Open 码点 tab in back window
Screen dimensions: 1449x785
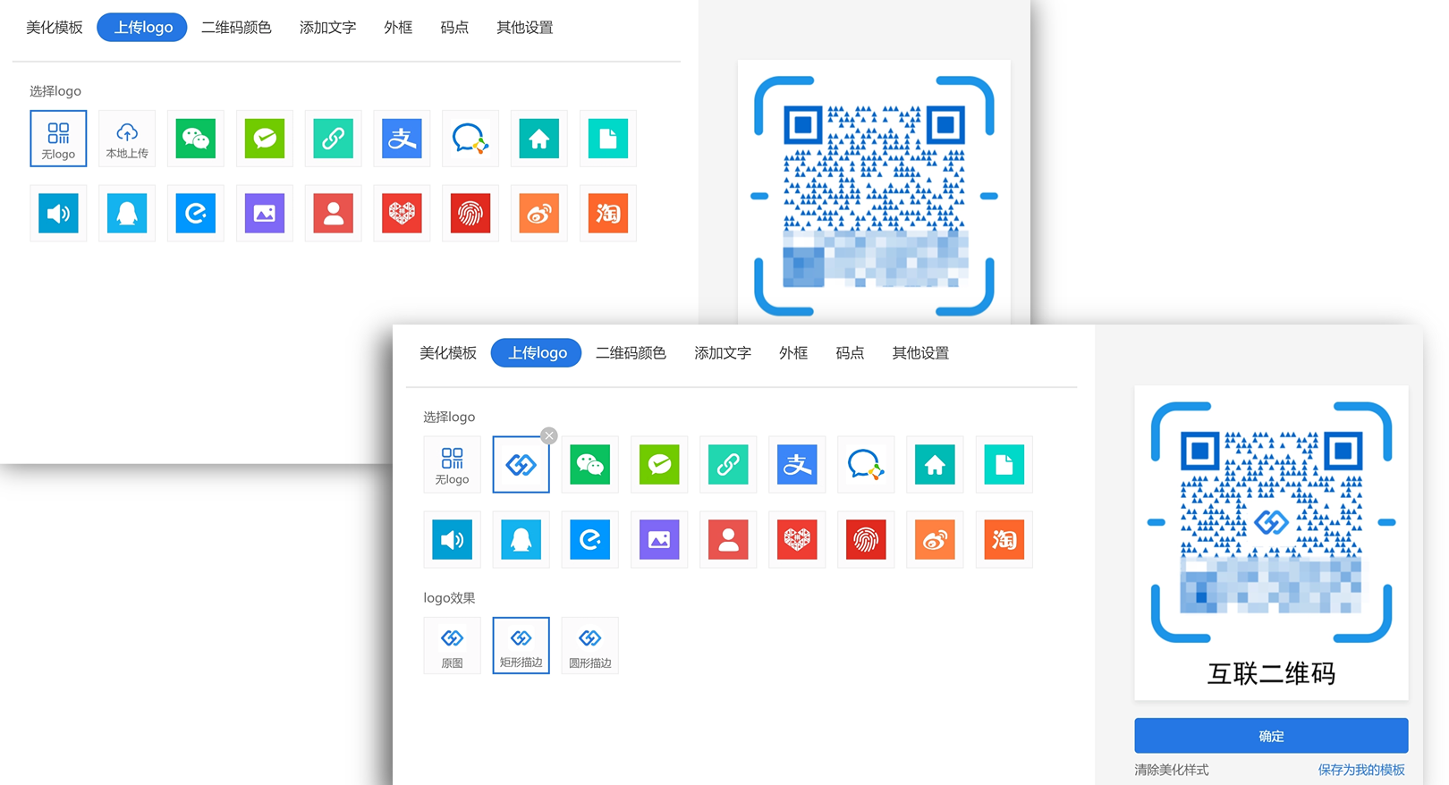click(454, 28)
